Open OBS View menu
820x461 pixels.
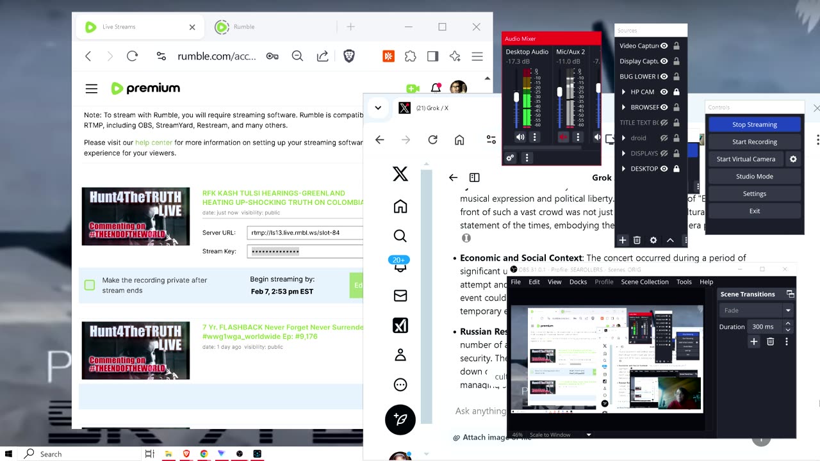(555, 282)
